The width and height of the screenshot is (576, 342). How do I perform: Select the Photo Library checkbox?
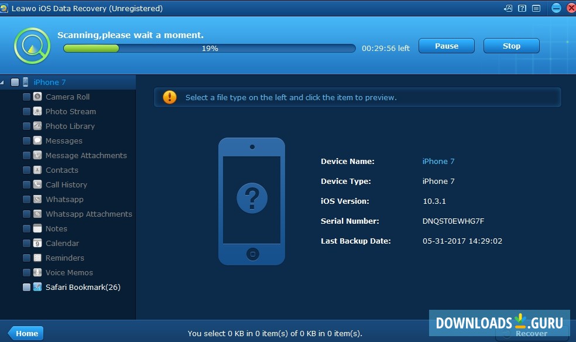point(26,126)
